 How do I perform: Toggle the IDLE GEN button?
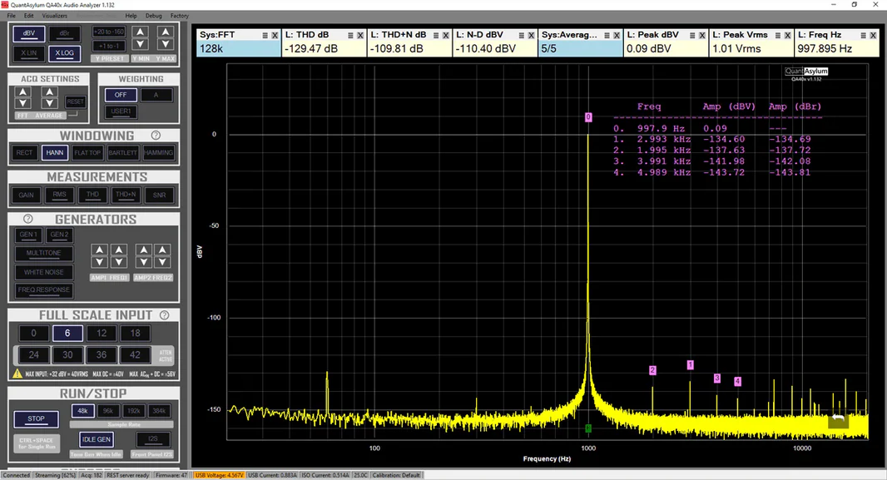(x=97, y=439)
